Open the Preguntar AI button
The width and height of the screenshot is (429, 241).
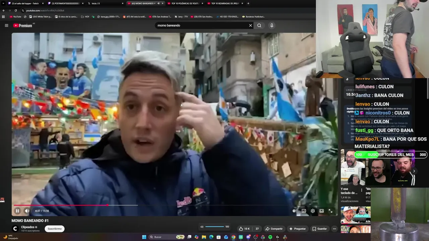point(297,229)
